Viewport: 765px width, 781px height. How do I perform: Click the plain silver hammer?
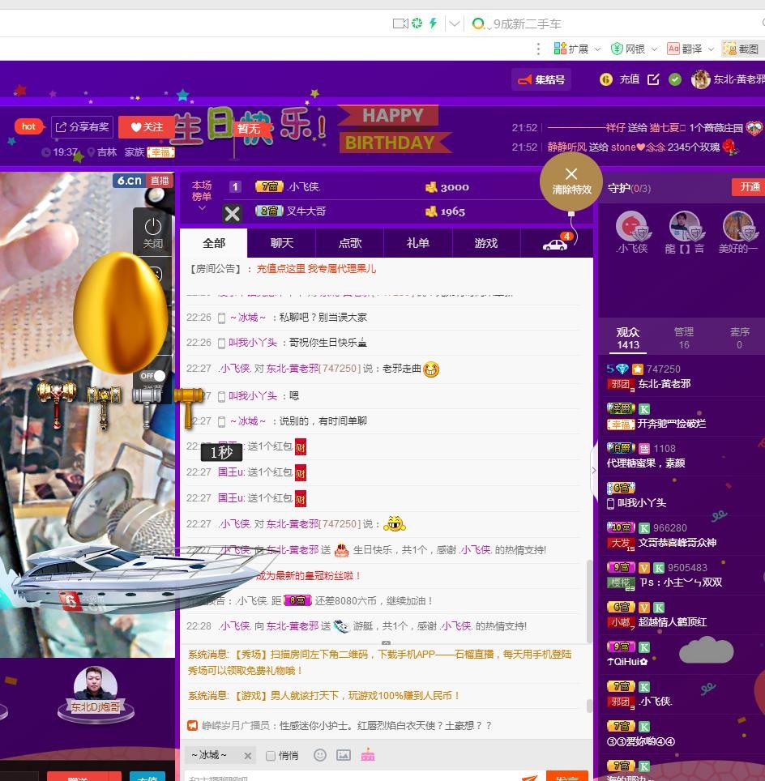[147, 407]
